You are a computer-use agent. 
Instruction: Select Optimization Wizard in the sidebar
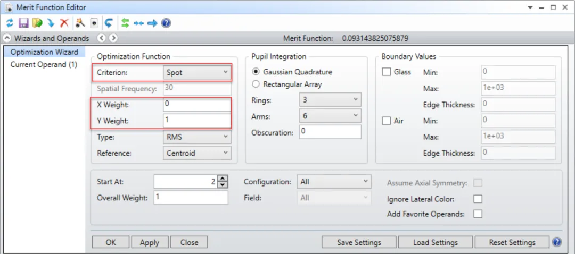pos(44,52)
